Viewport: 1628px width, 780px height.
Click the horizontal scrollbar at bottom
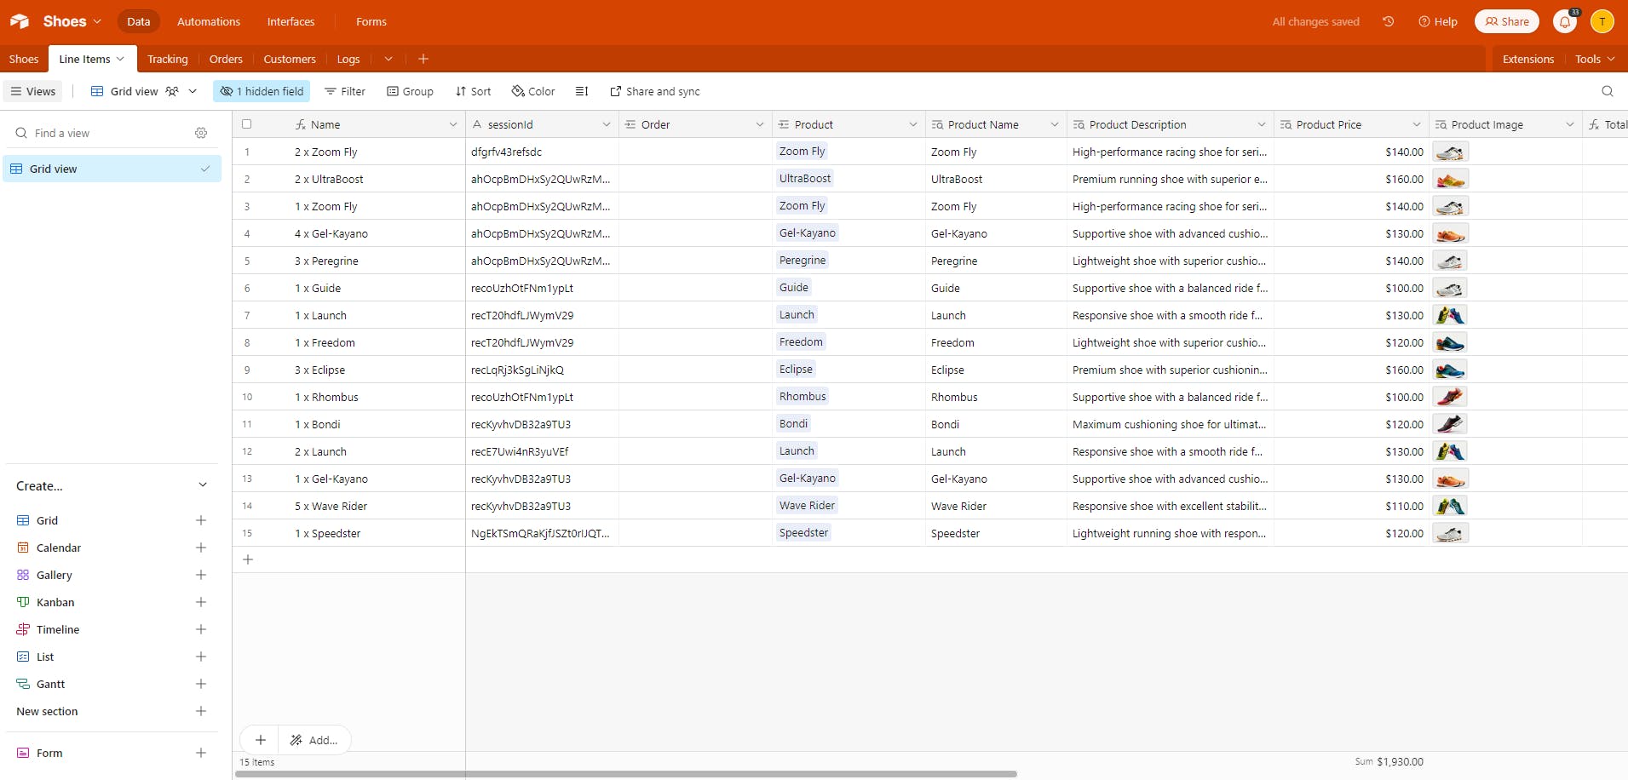click(626, 774)
